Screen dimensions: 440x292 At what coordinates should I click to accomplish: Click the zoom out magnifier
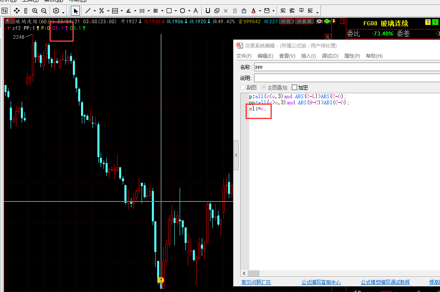coord(44,11)
